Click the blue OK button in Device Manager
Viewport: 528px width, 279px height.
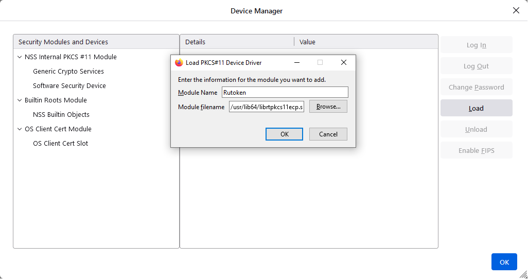(x=504, y=262)
